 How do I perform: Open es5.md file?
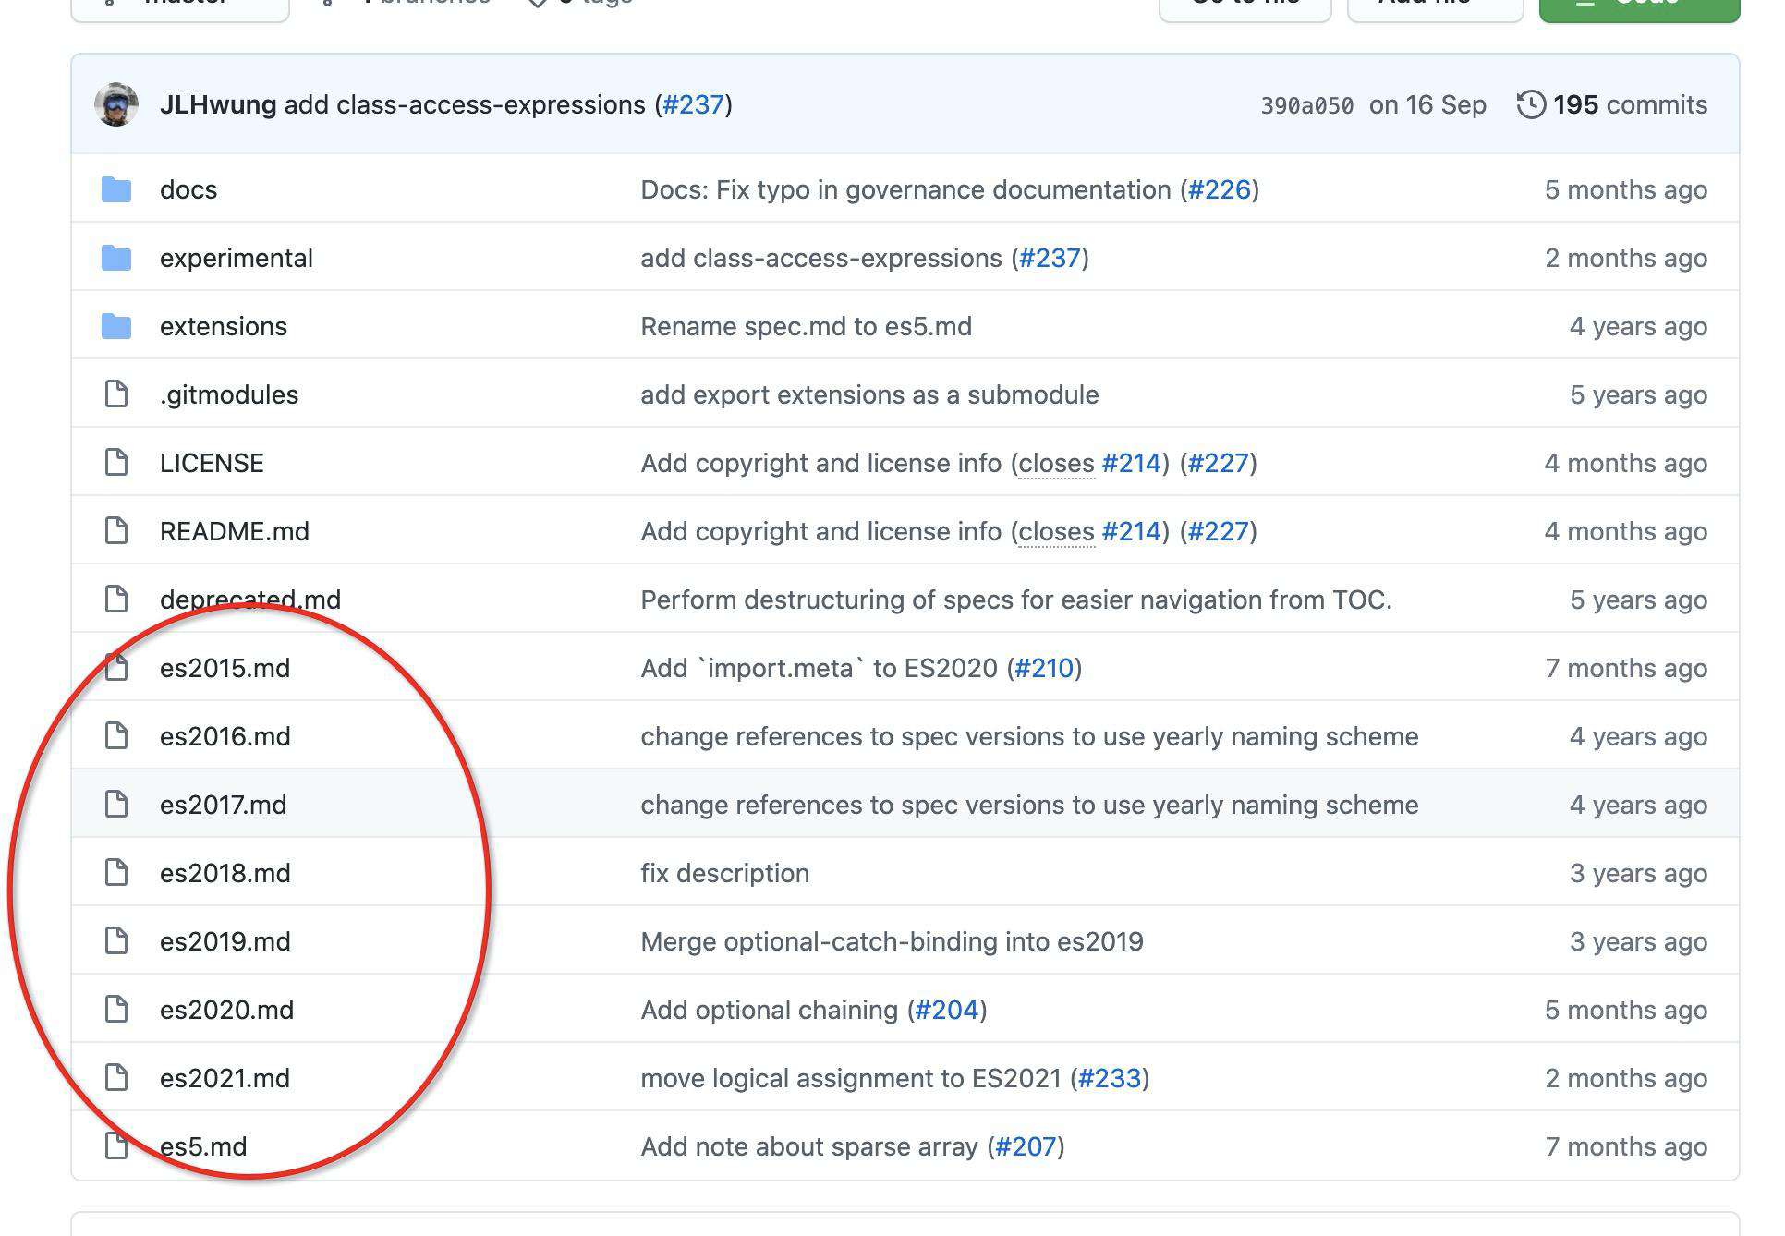[x=203, y=1146]
